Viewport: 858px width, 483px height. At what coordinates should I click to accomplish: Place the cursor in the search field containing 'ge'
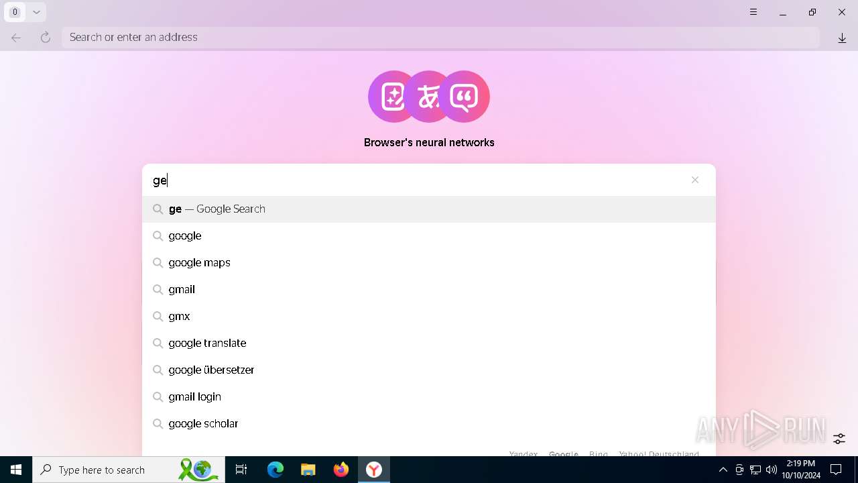[416, 180]
